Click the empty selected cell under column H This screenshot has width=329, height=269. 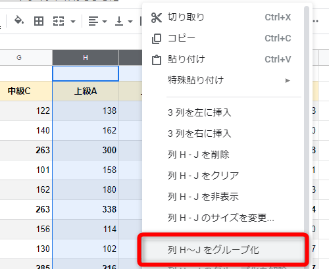coord(86,74)
